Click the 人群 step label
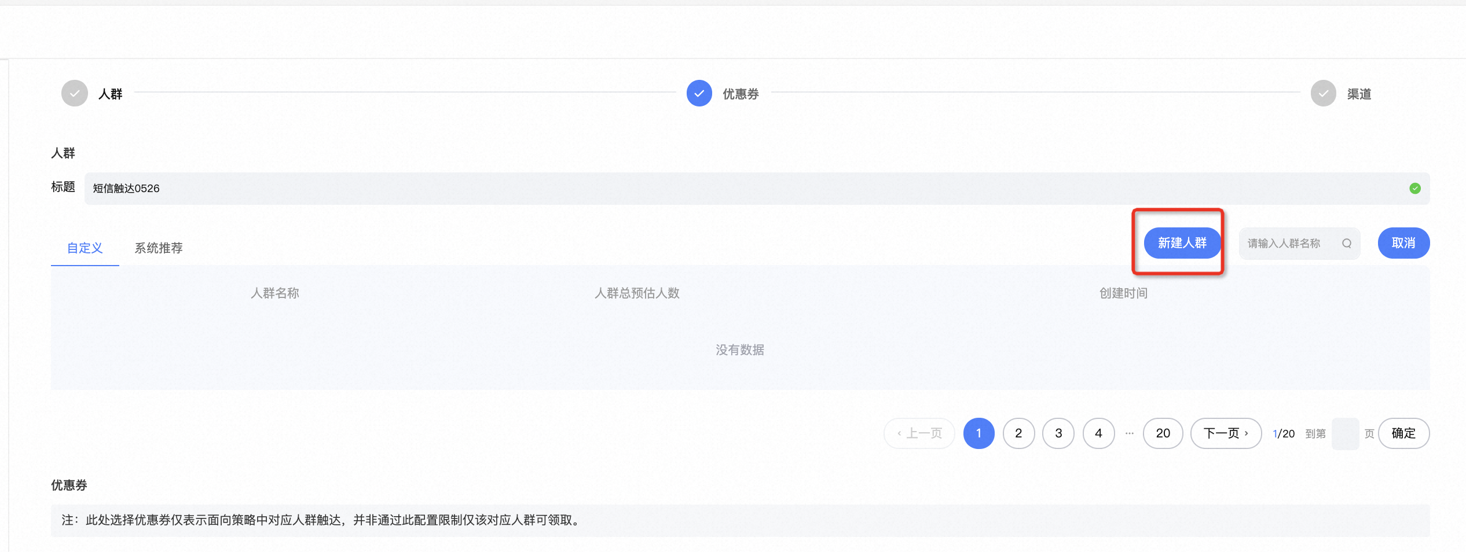The width and height of the screenshot is (1466, 552). (110, 94)
